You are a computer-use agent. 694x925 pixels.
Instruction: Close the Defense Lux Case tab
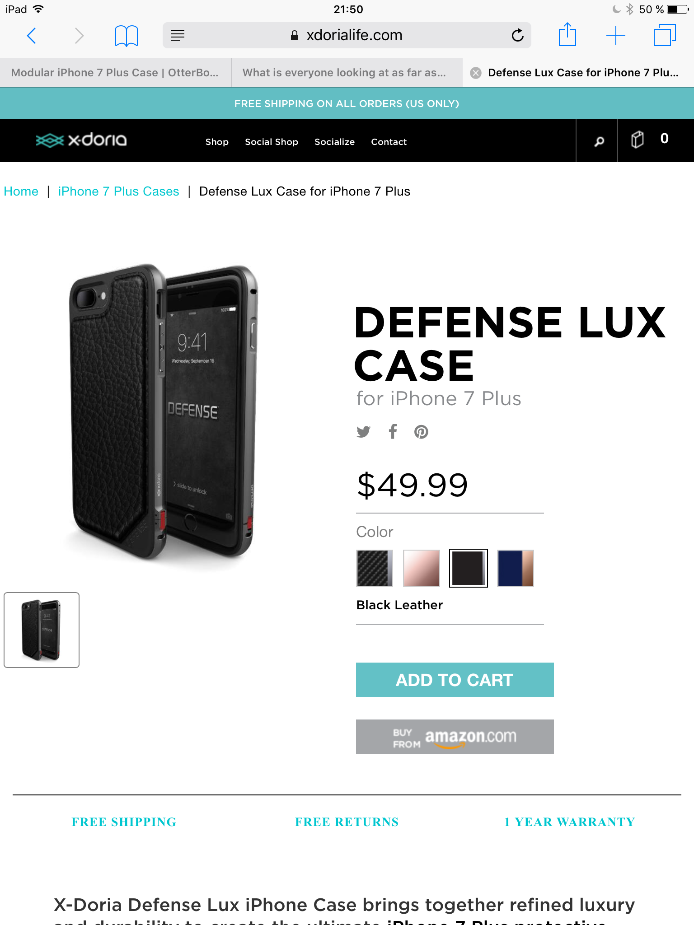pyautogui.click(x=475, y=73)
